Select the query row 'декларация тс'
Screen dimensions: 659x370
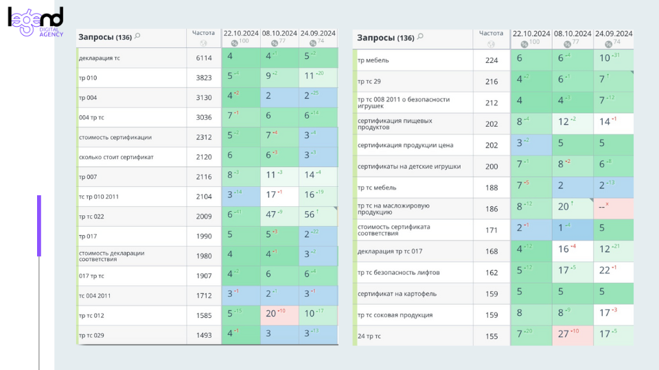100,58
